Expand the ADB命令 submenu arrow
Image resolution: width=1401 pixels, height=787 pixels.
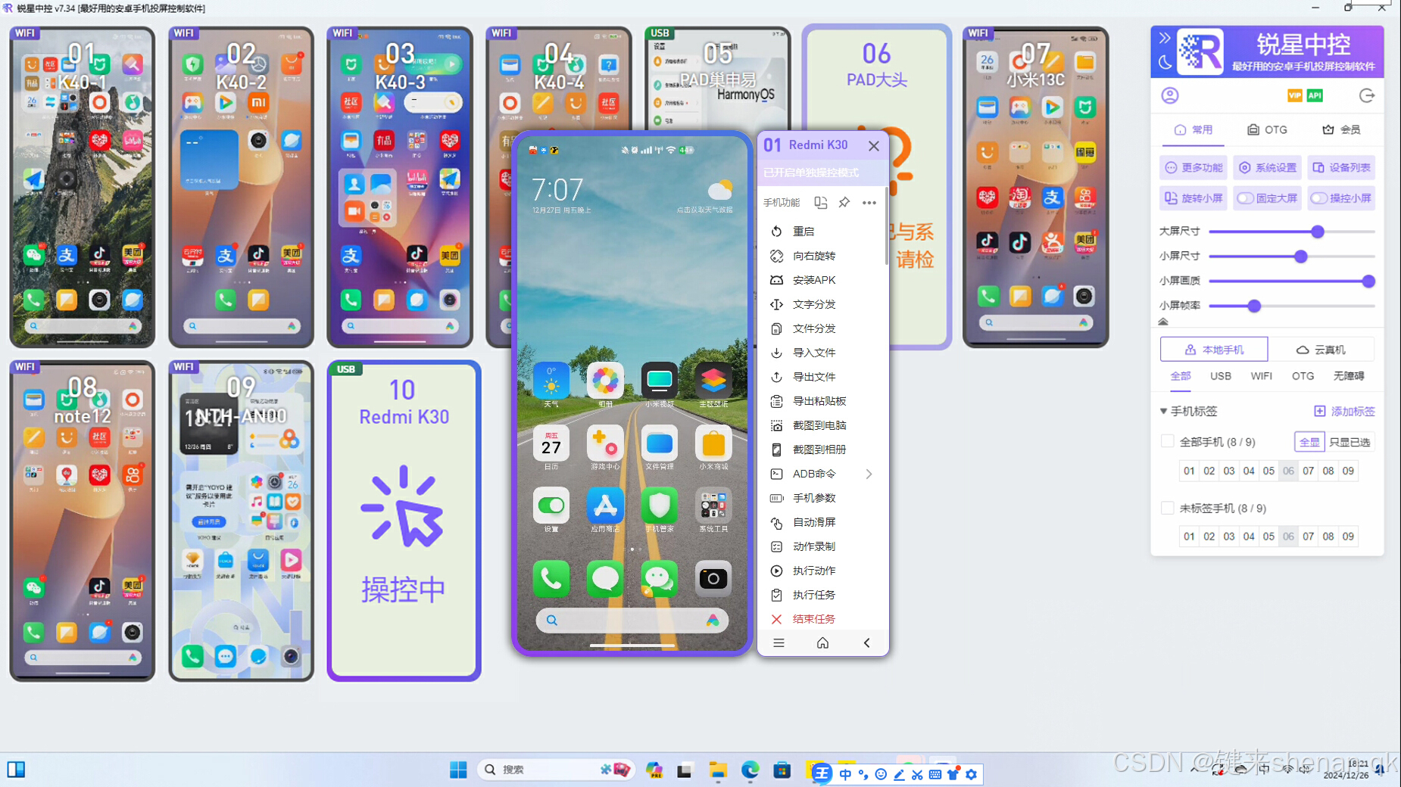point(869,474)
